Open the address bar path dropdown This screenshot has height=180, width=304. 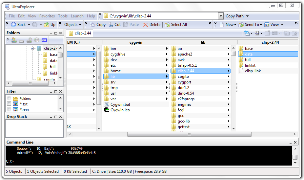pos(221,16)
